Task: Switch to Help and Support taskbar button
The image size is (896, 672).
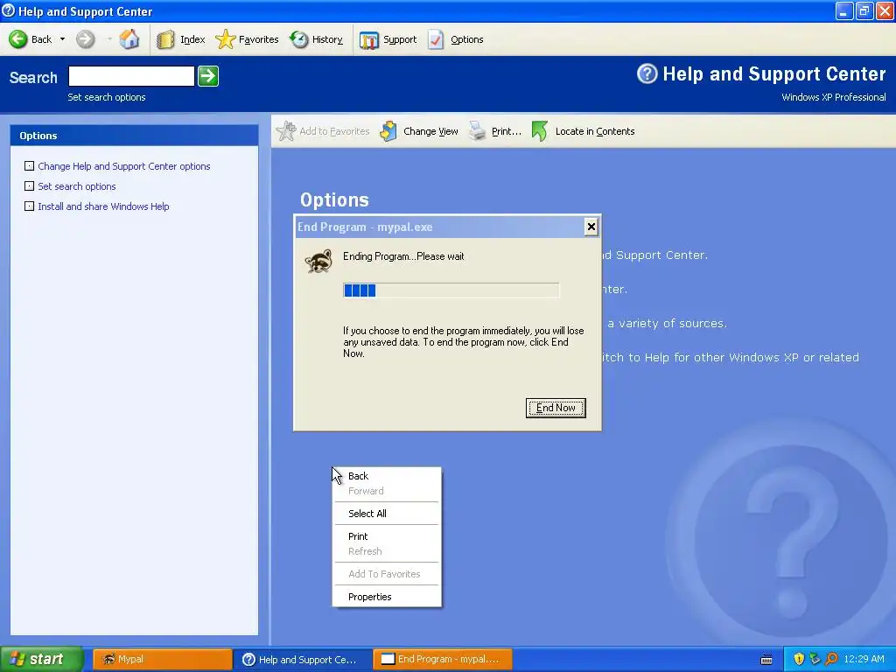Action: tap(303, 659)
